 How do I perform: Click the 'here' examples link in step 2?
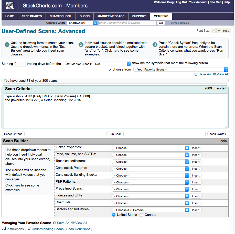116,51
